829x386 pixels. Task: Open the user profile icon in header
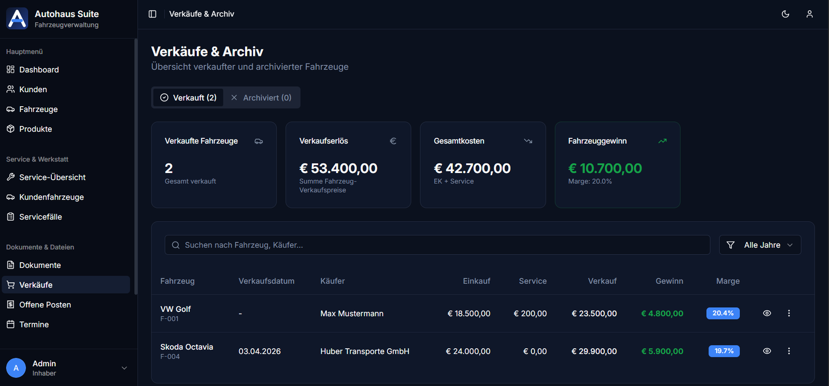(809, 14)
